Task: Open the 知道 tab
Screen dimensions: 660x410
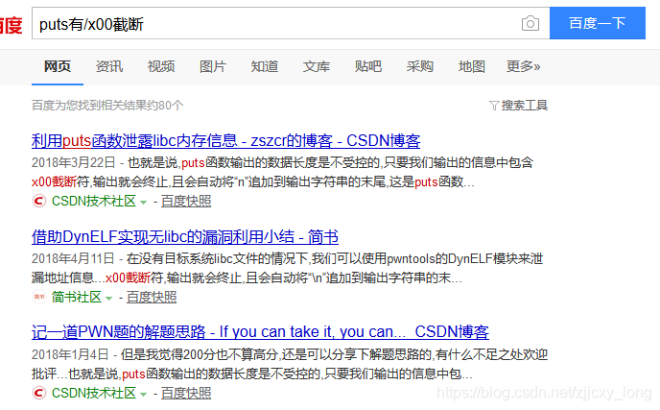Action: (265, 66)
